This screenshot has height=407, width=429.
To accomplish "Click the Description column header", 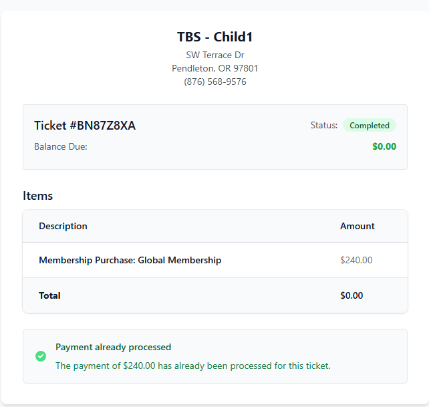I will [63, 226].
